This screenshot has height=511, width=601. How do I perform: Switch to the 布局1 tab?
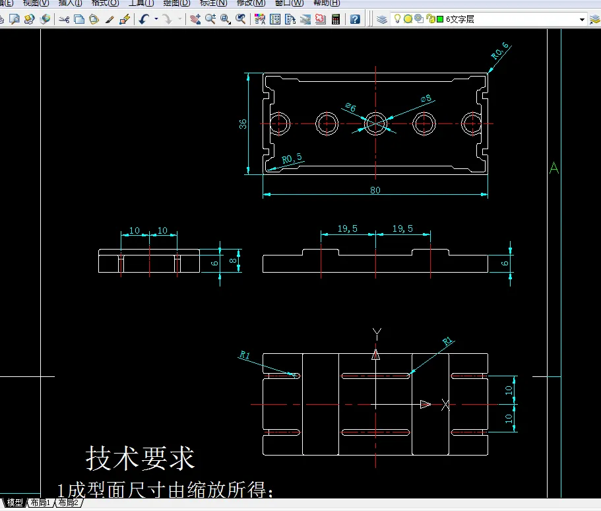(40, 502)
